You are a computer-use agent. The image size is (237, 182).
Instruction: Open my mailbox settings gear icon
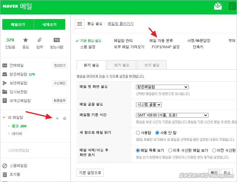pyautogui.click(x=65, y=118)
